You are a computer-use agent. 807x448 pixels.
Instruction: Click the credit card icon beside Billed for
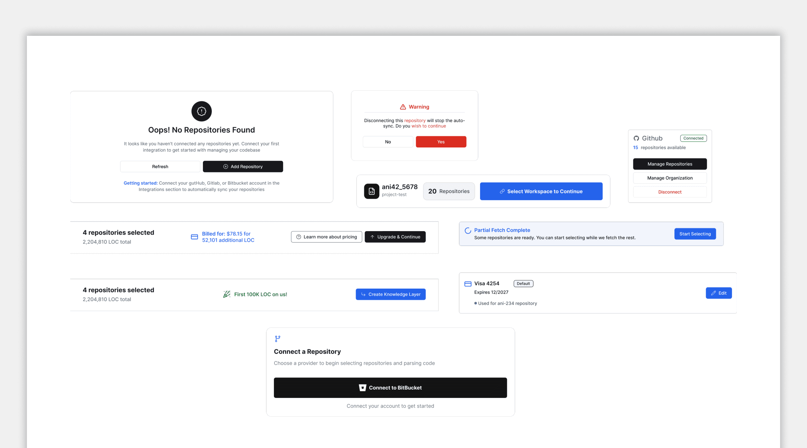[194, 237]
